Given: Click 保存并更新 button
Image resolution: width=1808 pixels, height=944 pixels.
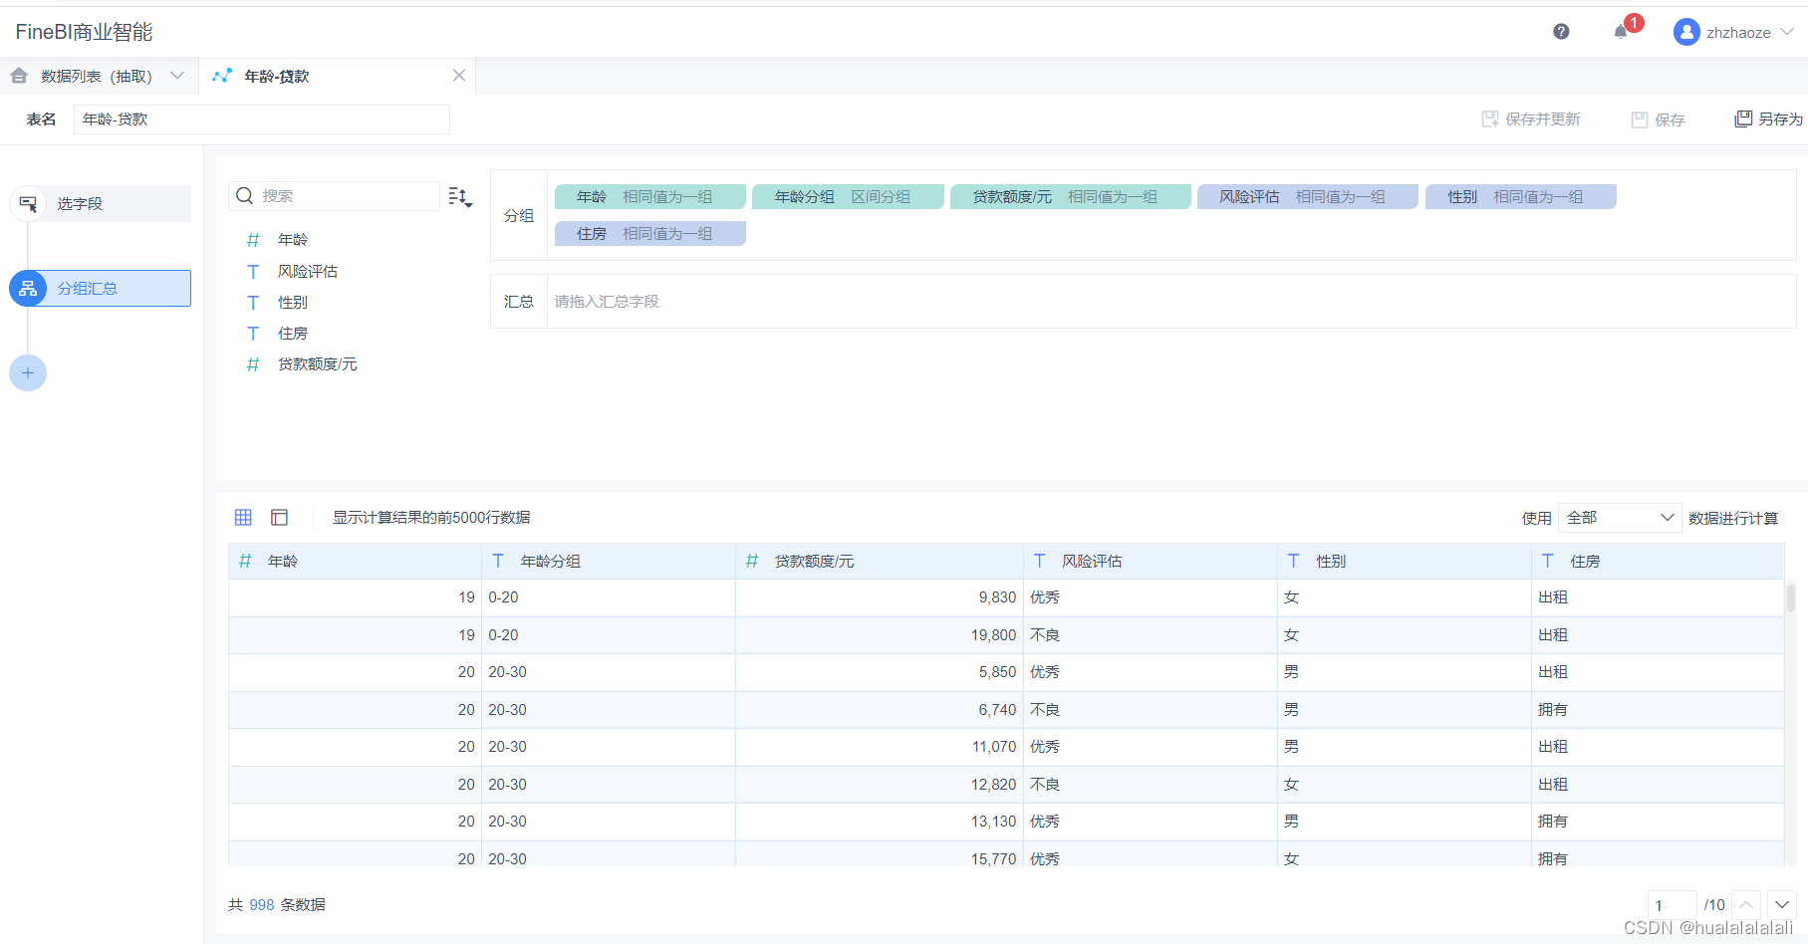Looking at the screenshot, I should 1531,119.
